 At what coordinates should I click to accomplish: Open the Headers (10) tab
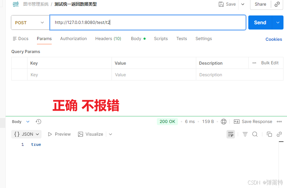click(x=108, y=39)
